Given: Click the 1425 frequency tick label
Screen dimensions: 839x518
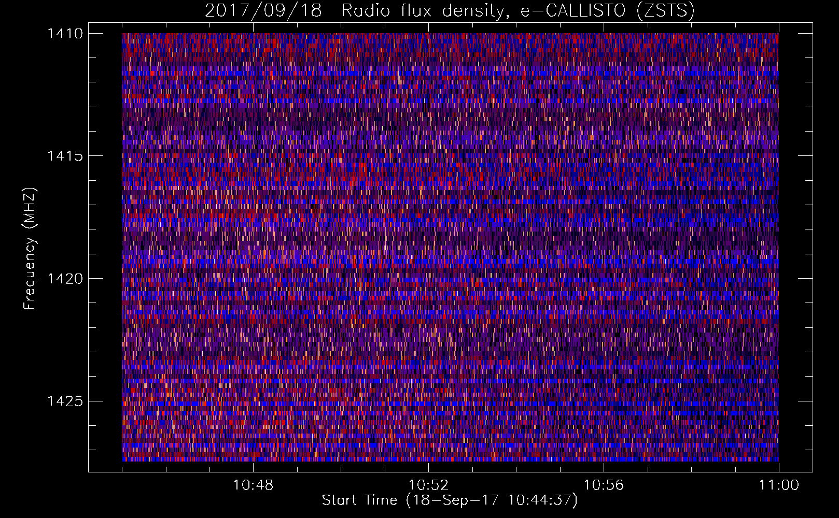Looking at the screenshot, I should [x=65, y=401].
